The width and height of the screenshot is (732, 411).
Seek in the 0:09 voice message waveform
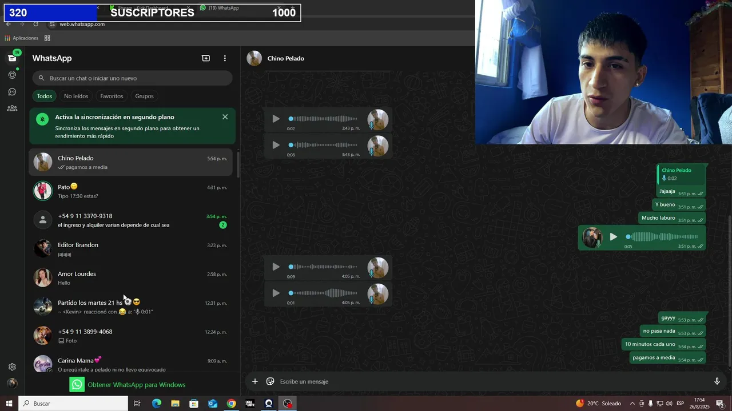coord(324,267)
